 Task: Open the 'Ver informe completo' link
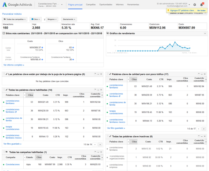(x=14, y=65)
